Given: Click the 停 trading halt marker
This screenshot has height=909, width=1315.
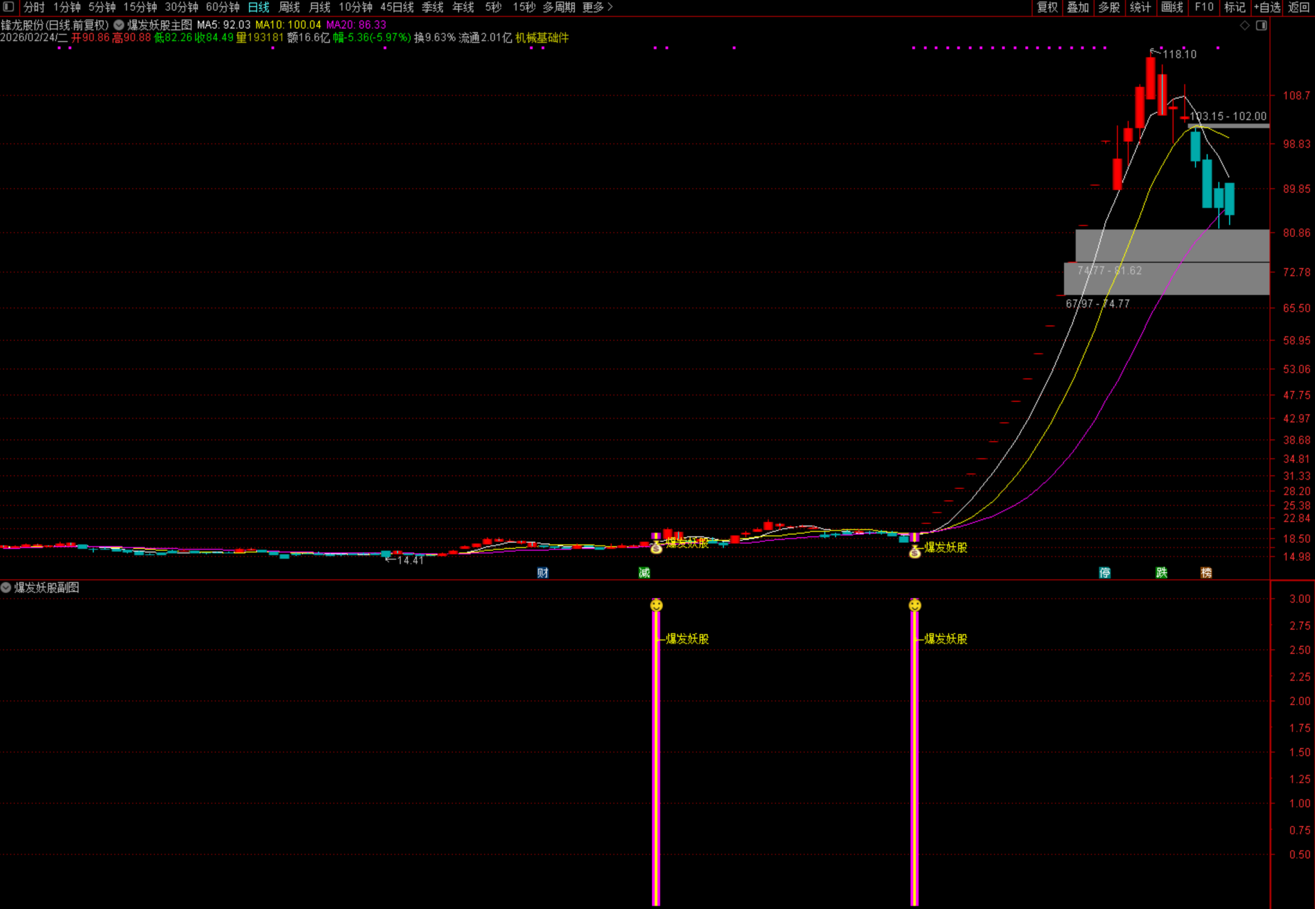Looking at the screenshot, I should coord(1105,573).
